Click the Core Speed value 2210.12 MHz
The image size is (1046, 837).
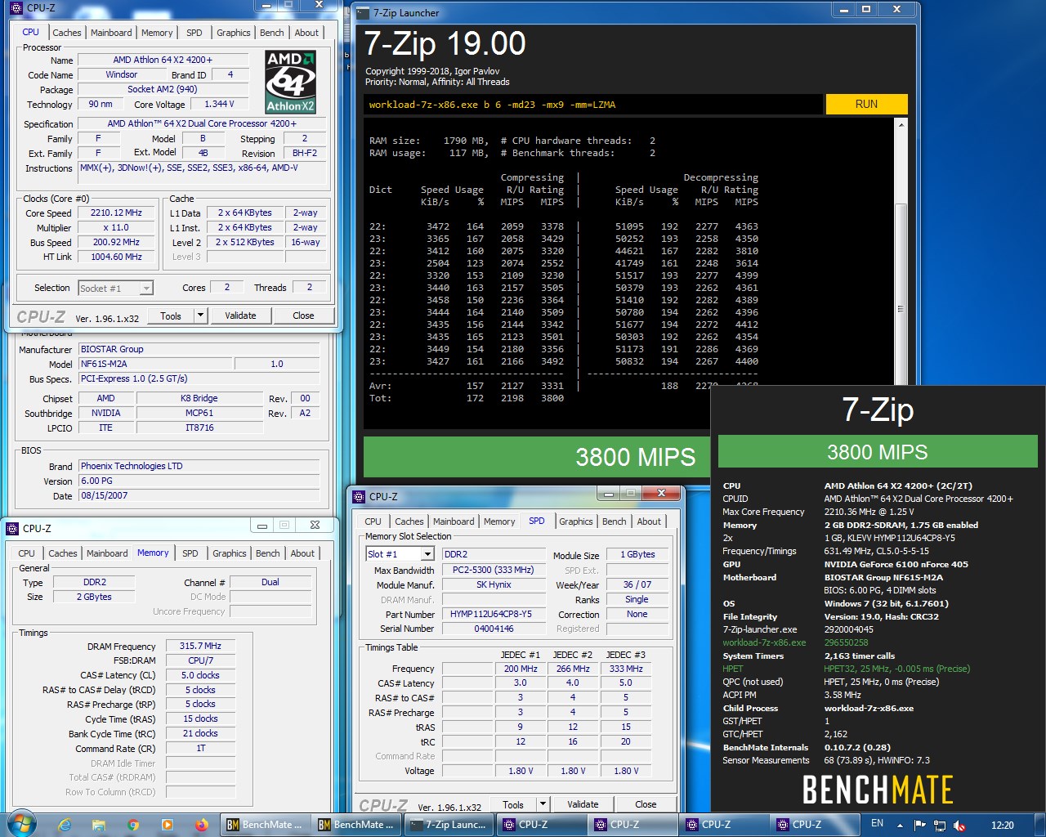click(116, 213)
